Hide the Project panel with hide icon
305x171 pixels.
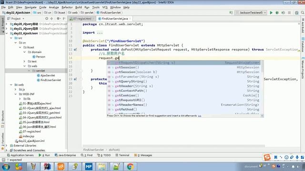64,19
